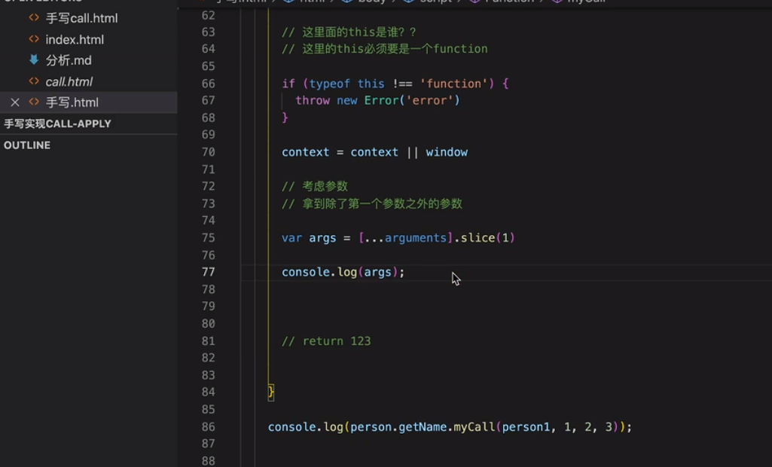
Task: Click the comment '拿到除了第一个参数之外的参数'
Action: coord(372,203)
